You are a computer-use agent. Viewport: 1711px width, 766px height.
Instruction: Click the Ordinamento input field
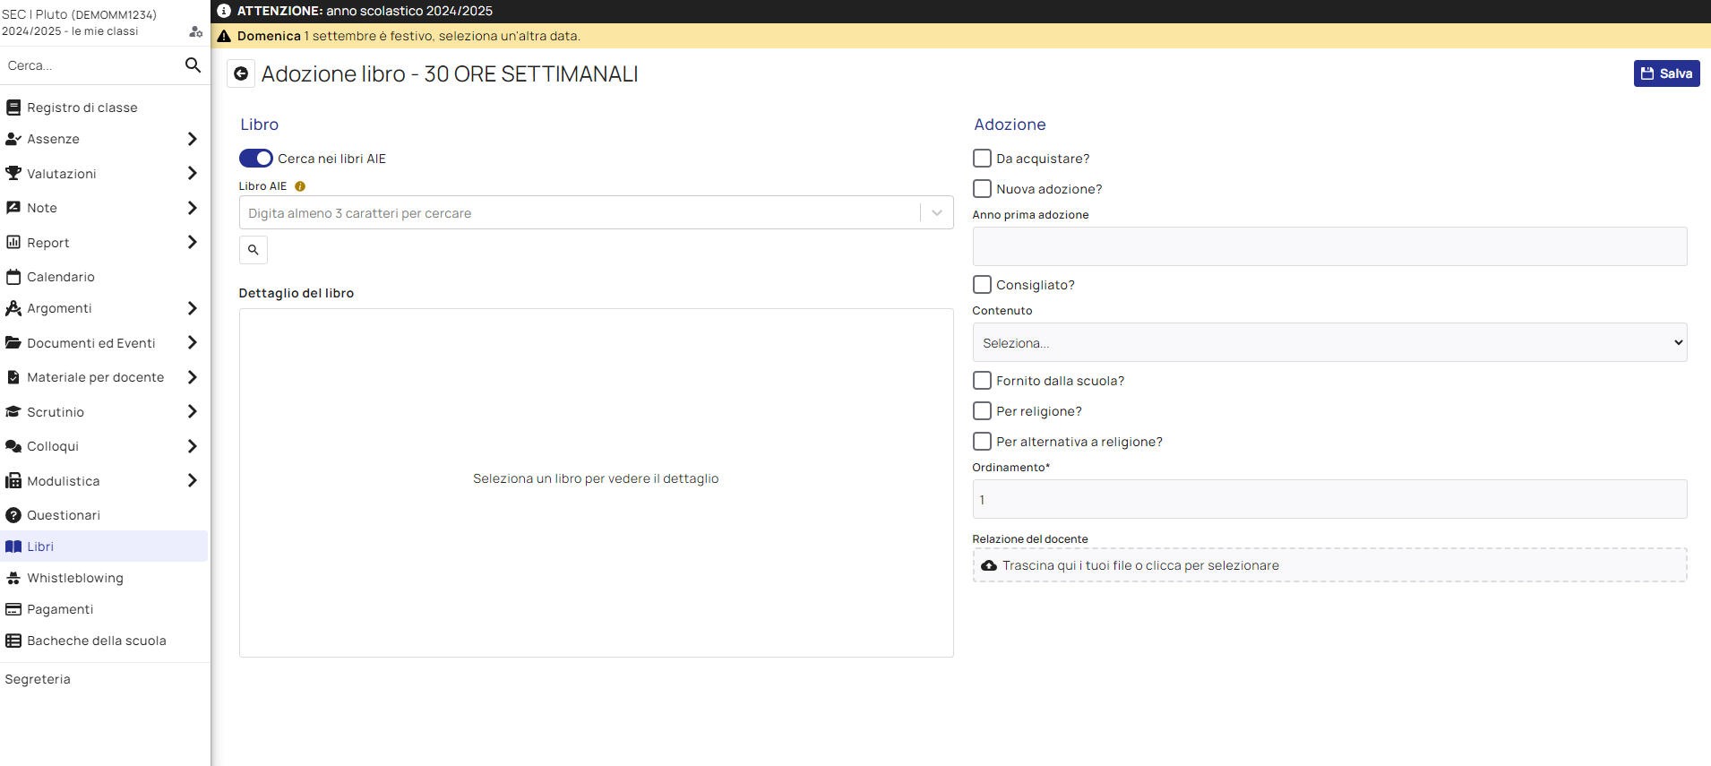click(1329, 499)
